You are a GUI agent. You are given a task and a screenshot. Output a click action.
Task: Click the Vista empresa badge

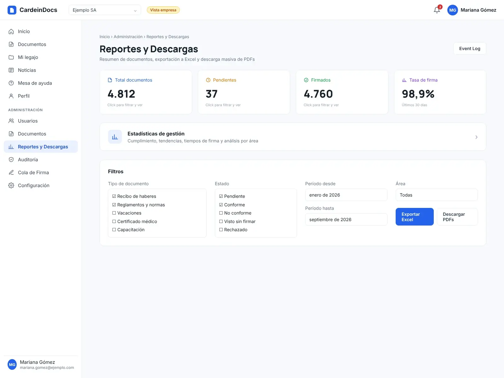163,10
